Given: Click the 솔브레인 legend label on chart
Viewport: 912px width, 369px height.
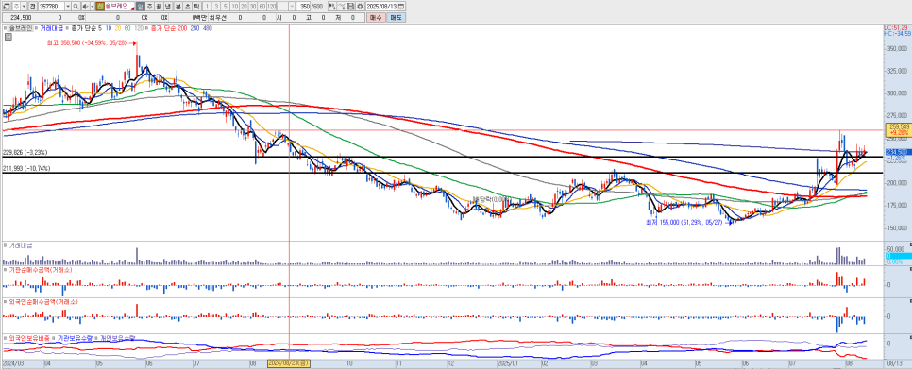Looking at the screenshot, I should pyautogui.click(x=21, y=28).
